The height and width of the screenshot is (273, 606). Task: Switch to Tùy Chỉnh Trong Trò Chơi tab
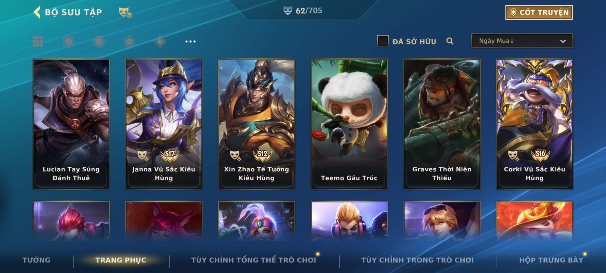(417, 260)
